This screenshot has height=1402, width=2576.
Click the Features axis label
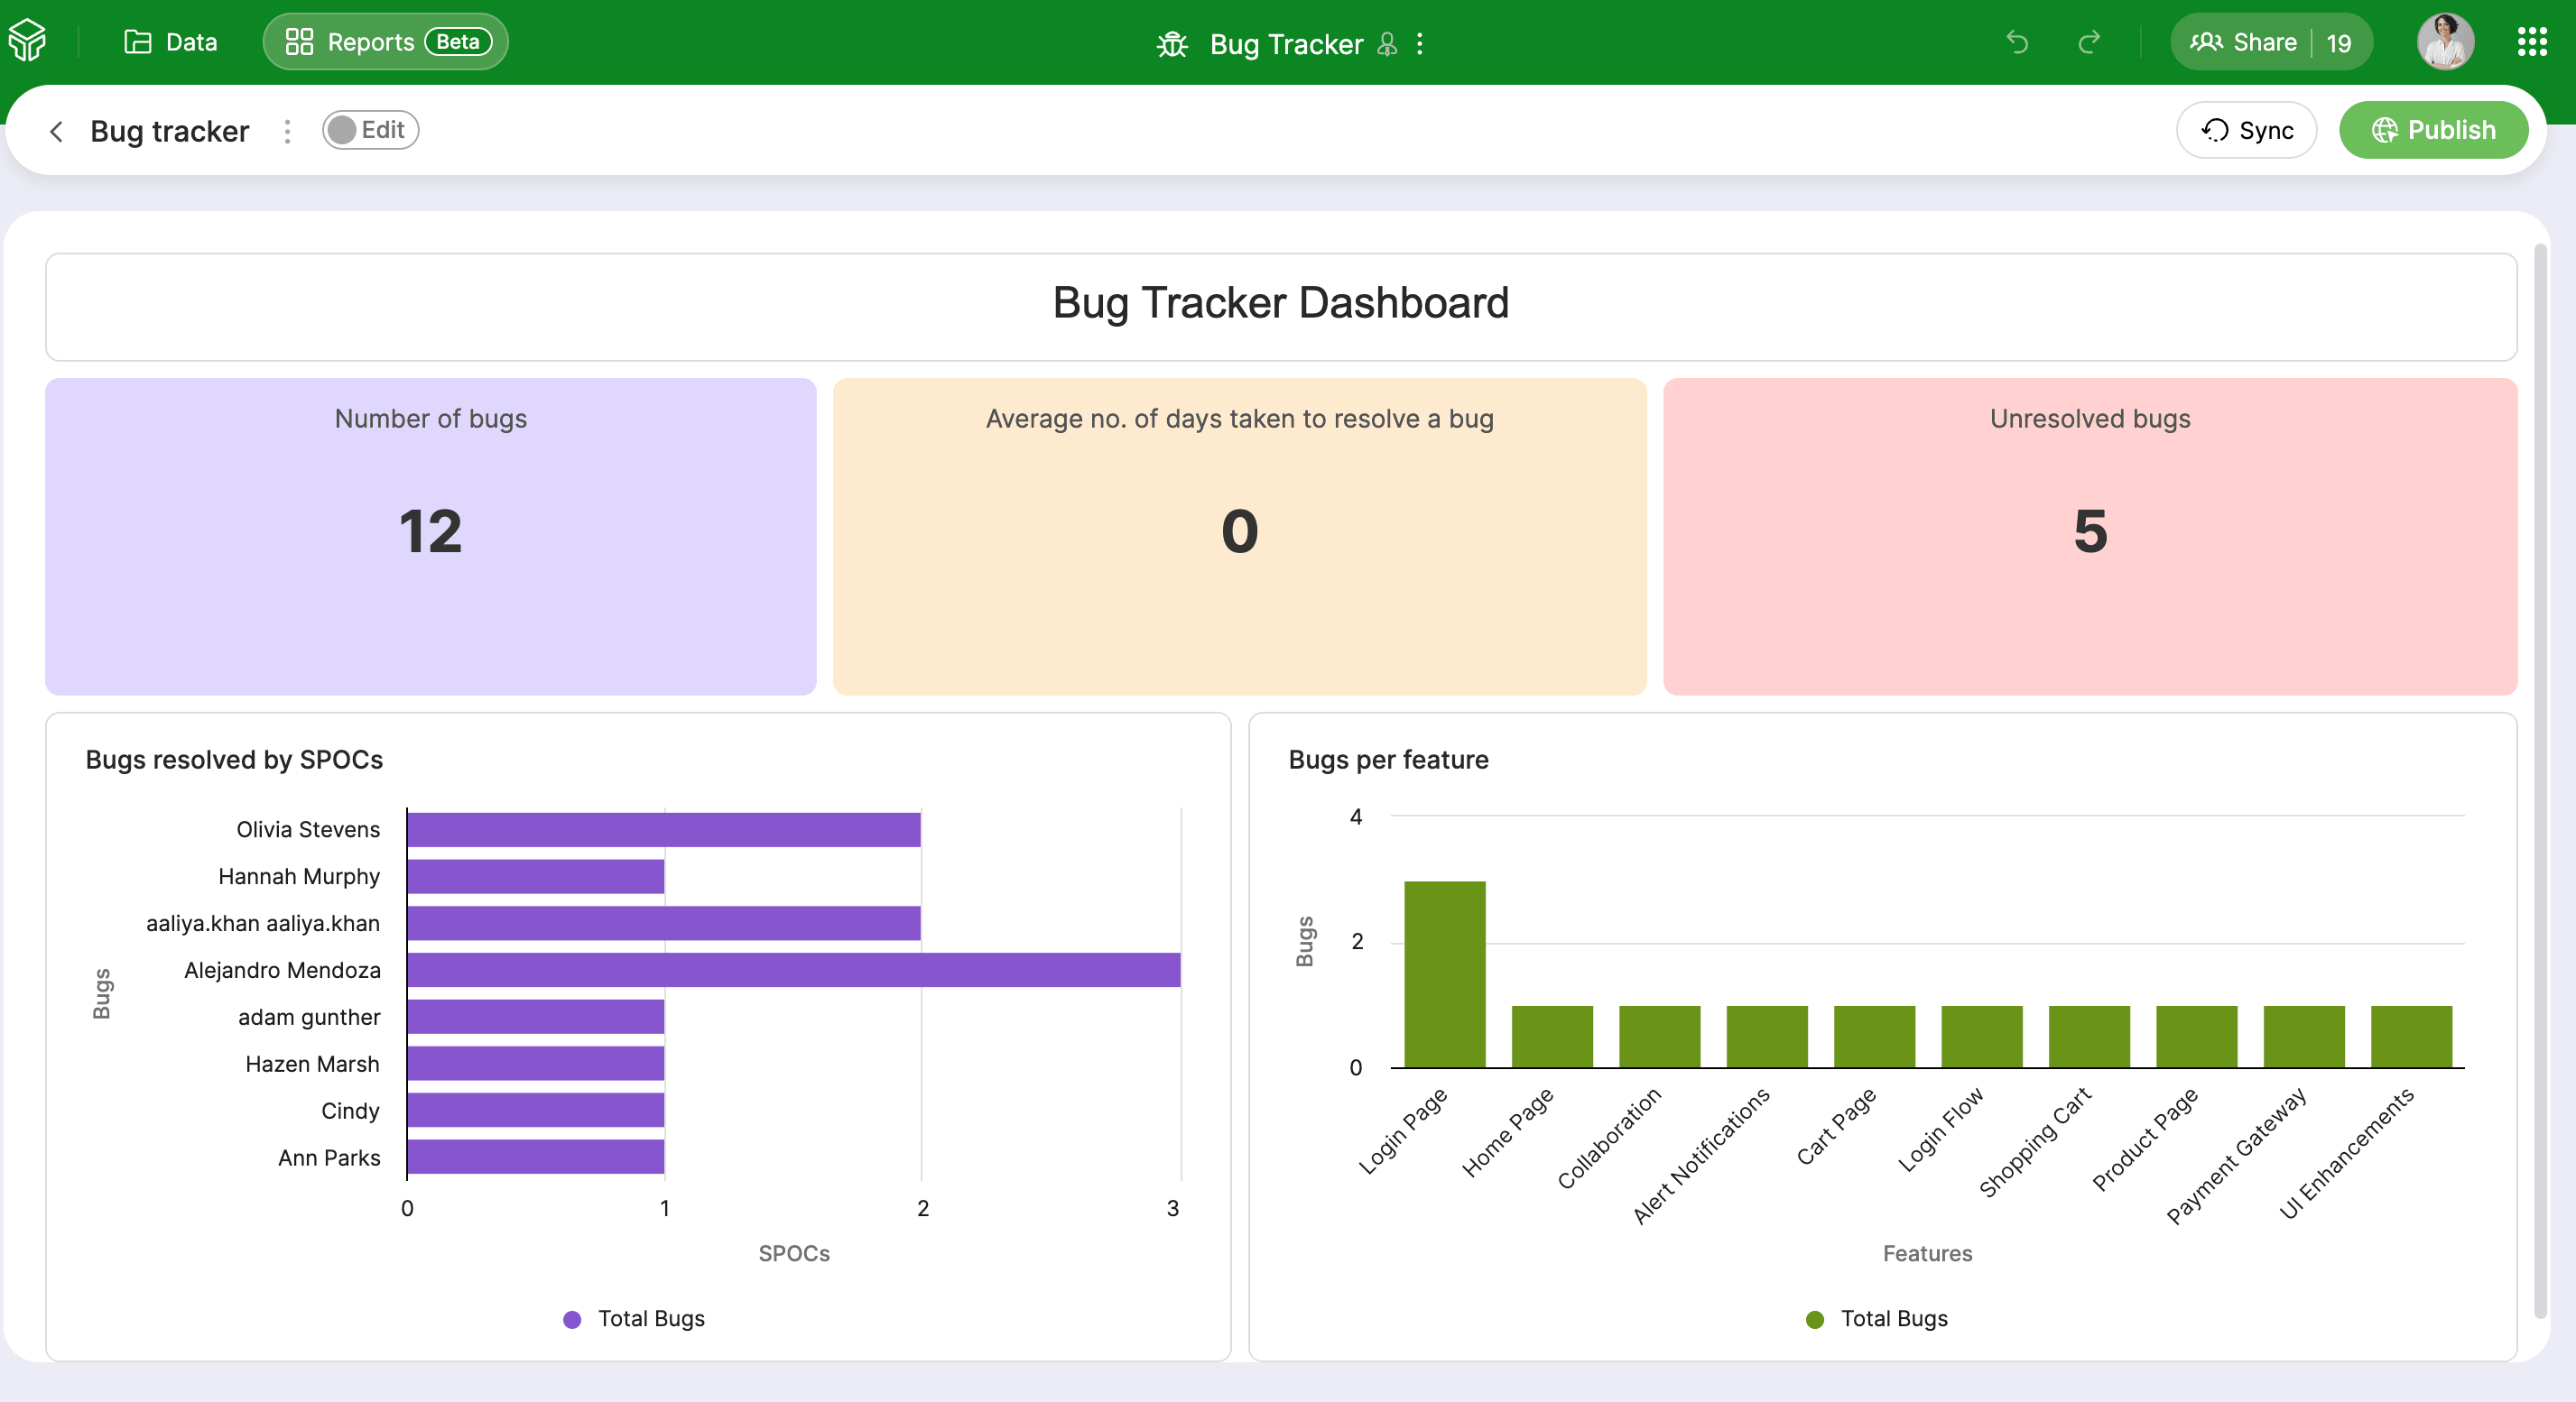pyautogui.click(x=1927, y=1253)
